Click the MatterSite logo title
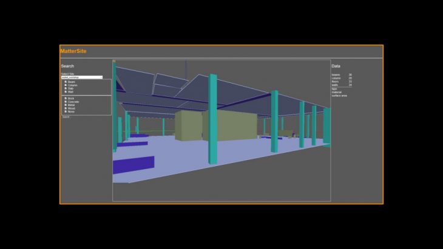The width and height of the screenshot is (443, 249). coord(73,51)
